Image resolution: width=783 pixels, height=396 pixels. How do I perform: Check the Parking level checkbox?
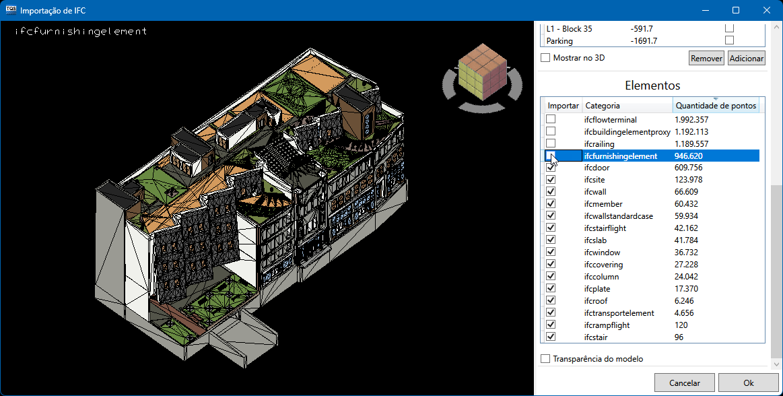[x=728, y=40]
